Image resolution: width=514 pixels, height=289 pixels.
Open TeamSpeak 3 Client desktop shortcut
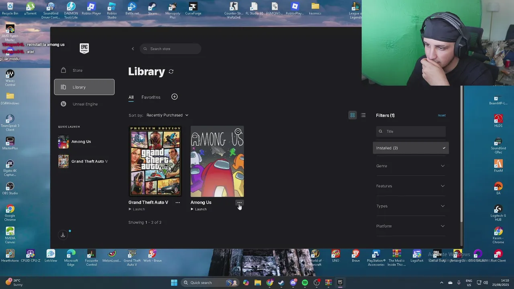pos(10,123)
